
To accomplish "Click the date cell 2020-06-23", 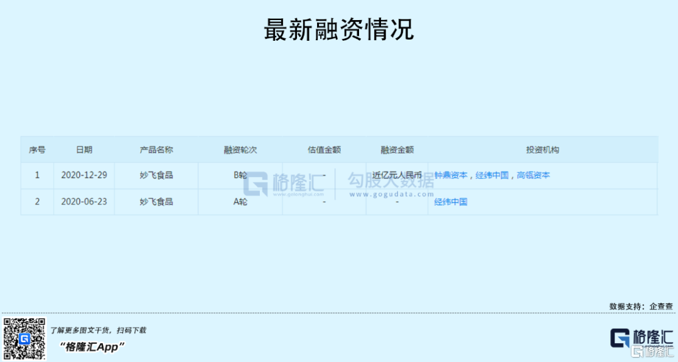I will coord(84,202).
